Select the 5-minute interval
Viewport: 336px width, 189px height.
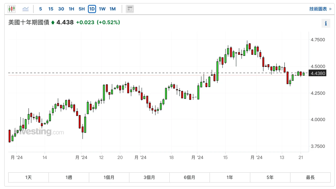click(x=40, y=9)
